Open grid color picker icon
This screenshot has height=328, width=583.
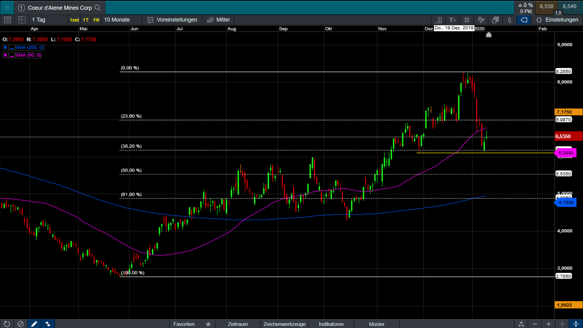tap(481, 20)
